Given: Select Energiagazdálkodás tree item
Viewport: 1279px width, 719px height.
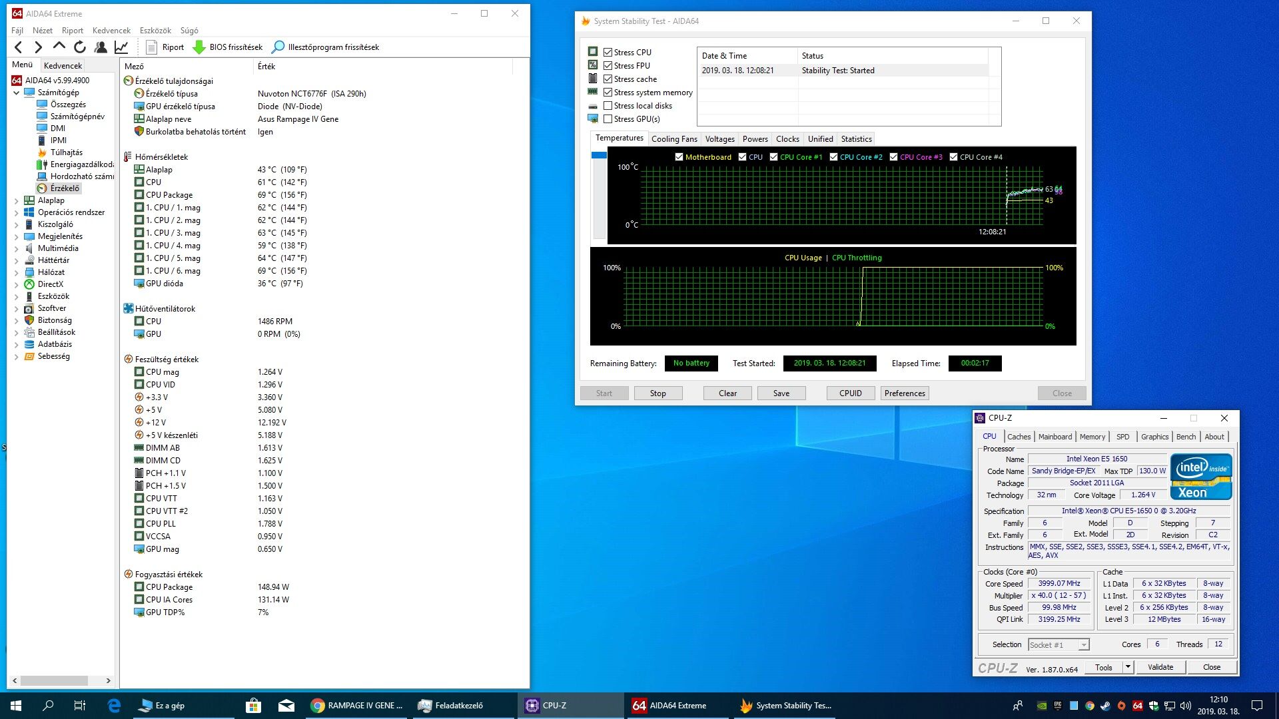Looking at the screenshot, I should coord(81,164).
